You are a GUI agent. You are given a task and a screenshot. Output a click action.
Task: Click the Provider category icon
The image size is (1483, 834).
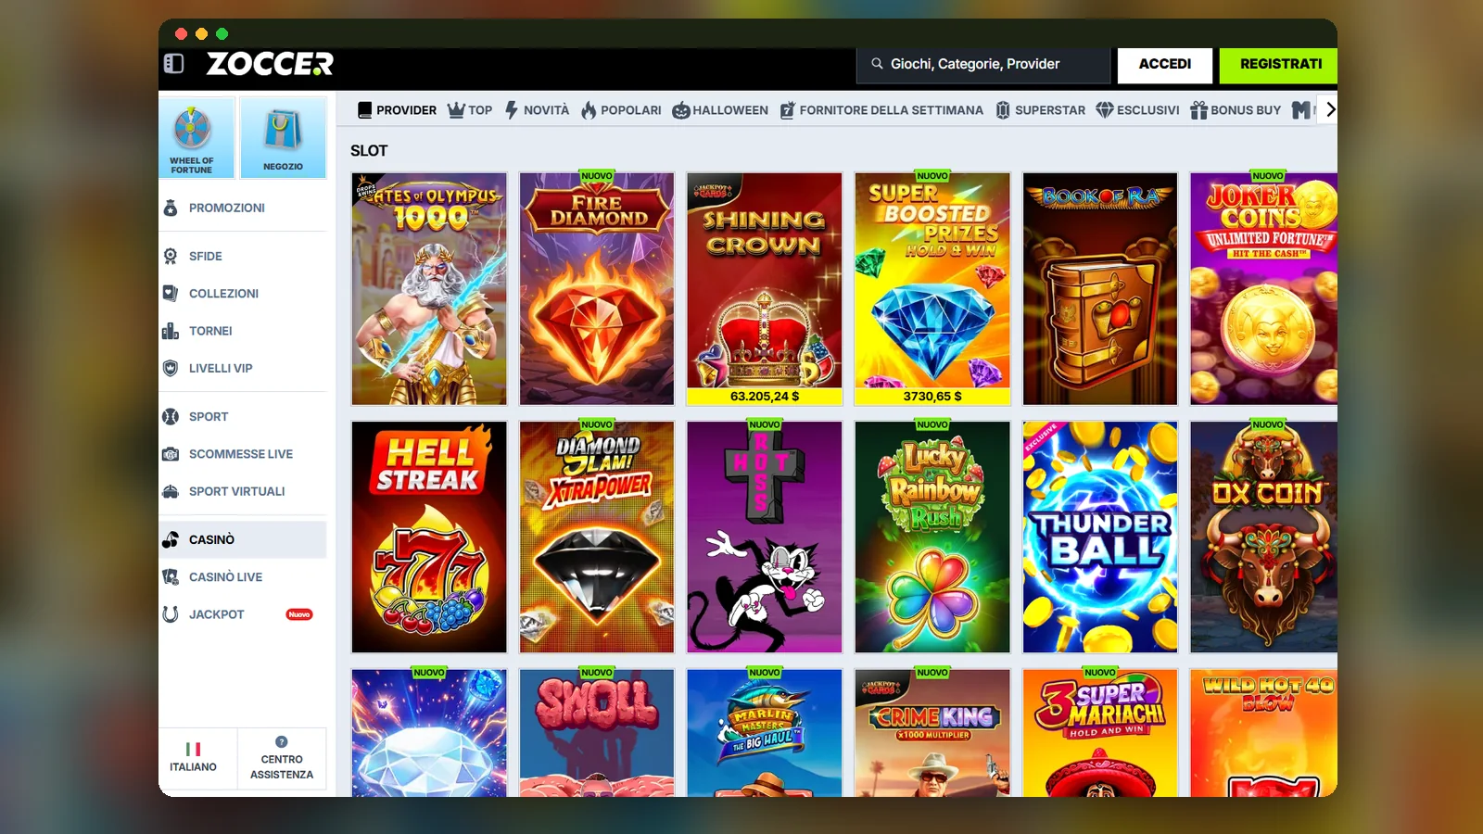tap(364, 110)
